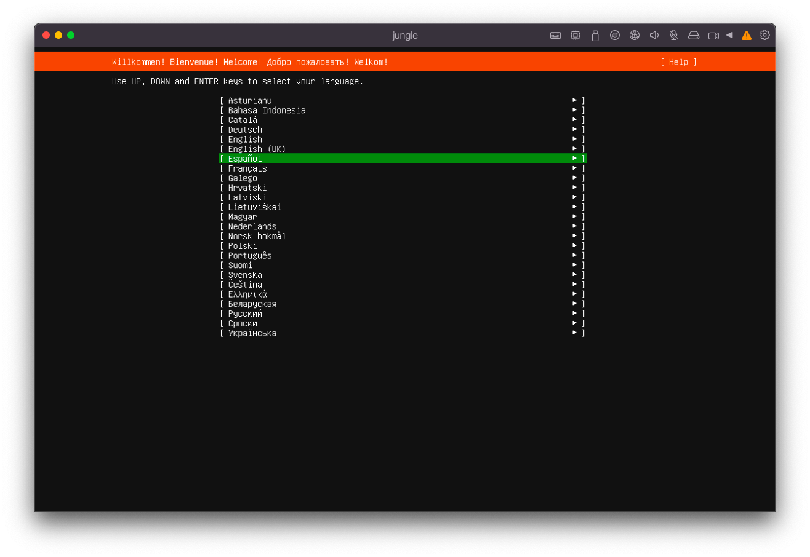Image resolution: width=810 pixels, height=557 pixels.
Task: Open the settings gear in title bar
Action: click(764, 35)
